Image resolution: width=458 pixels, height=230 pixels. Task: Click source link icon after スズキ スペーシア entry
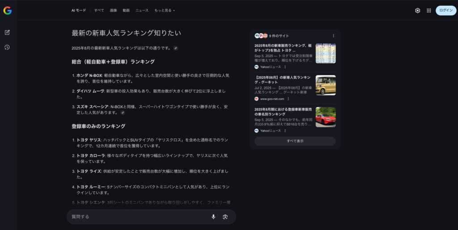(x=123, y=113)
